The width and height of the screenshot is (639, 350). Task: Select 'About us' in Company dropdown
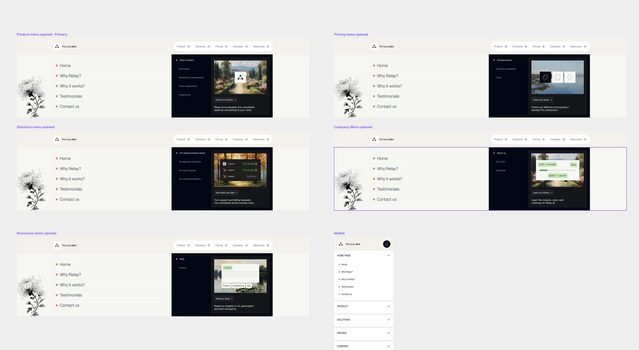[502, 153]
